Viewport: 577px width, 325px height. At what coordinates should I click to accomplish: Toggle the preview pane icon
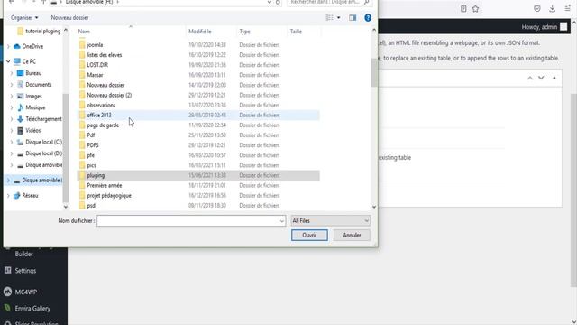tap(353, 18)
